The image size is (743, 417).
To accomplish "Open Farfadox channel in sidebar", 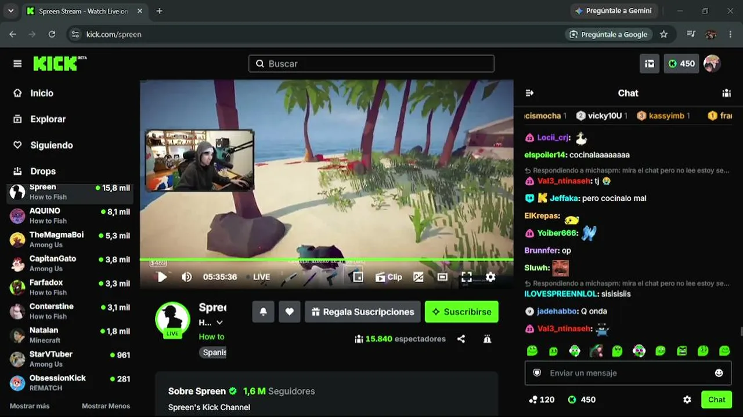I will coord(70,287).
